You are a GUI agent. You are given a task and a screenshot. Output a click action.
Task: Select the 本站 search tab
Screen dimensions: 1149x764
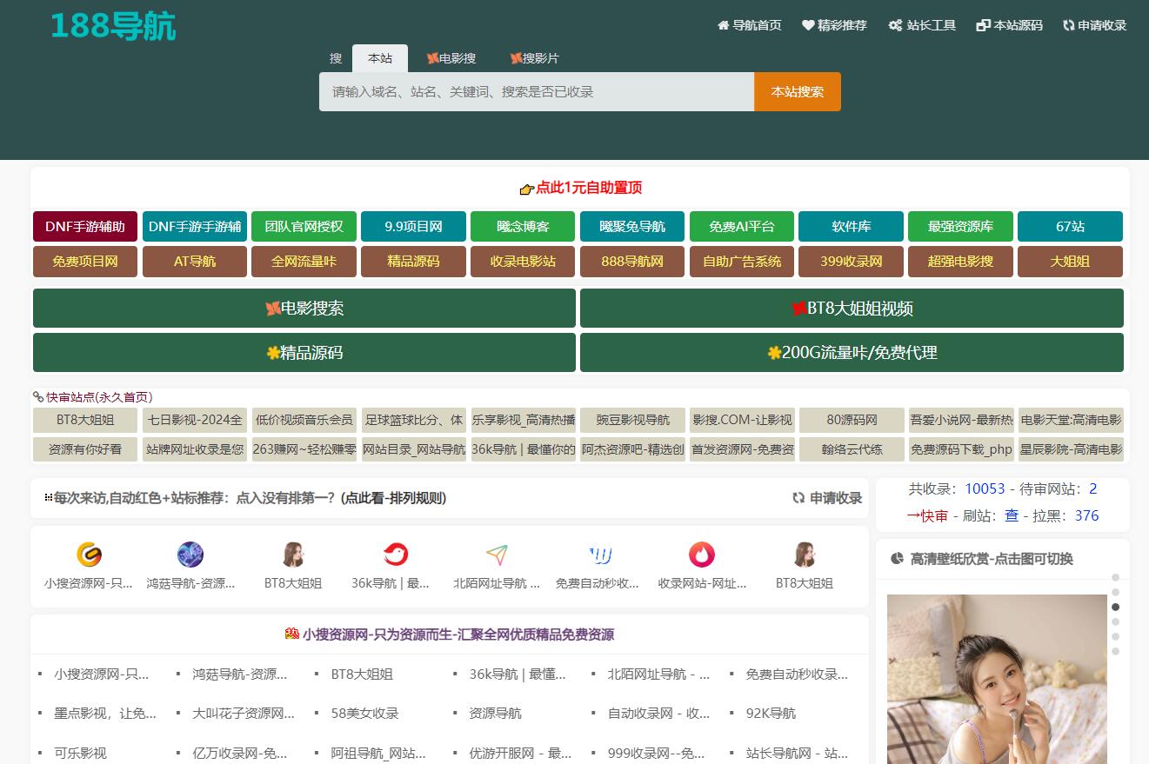point(380,58)
